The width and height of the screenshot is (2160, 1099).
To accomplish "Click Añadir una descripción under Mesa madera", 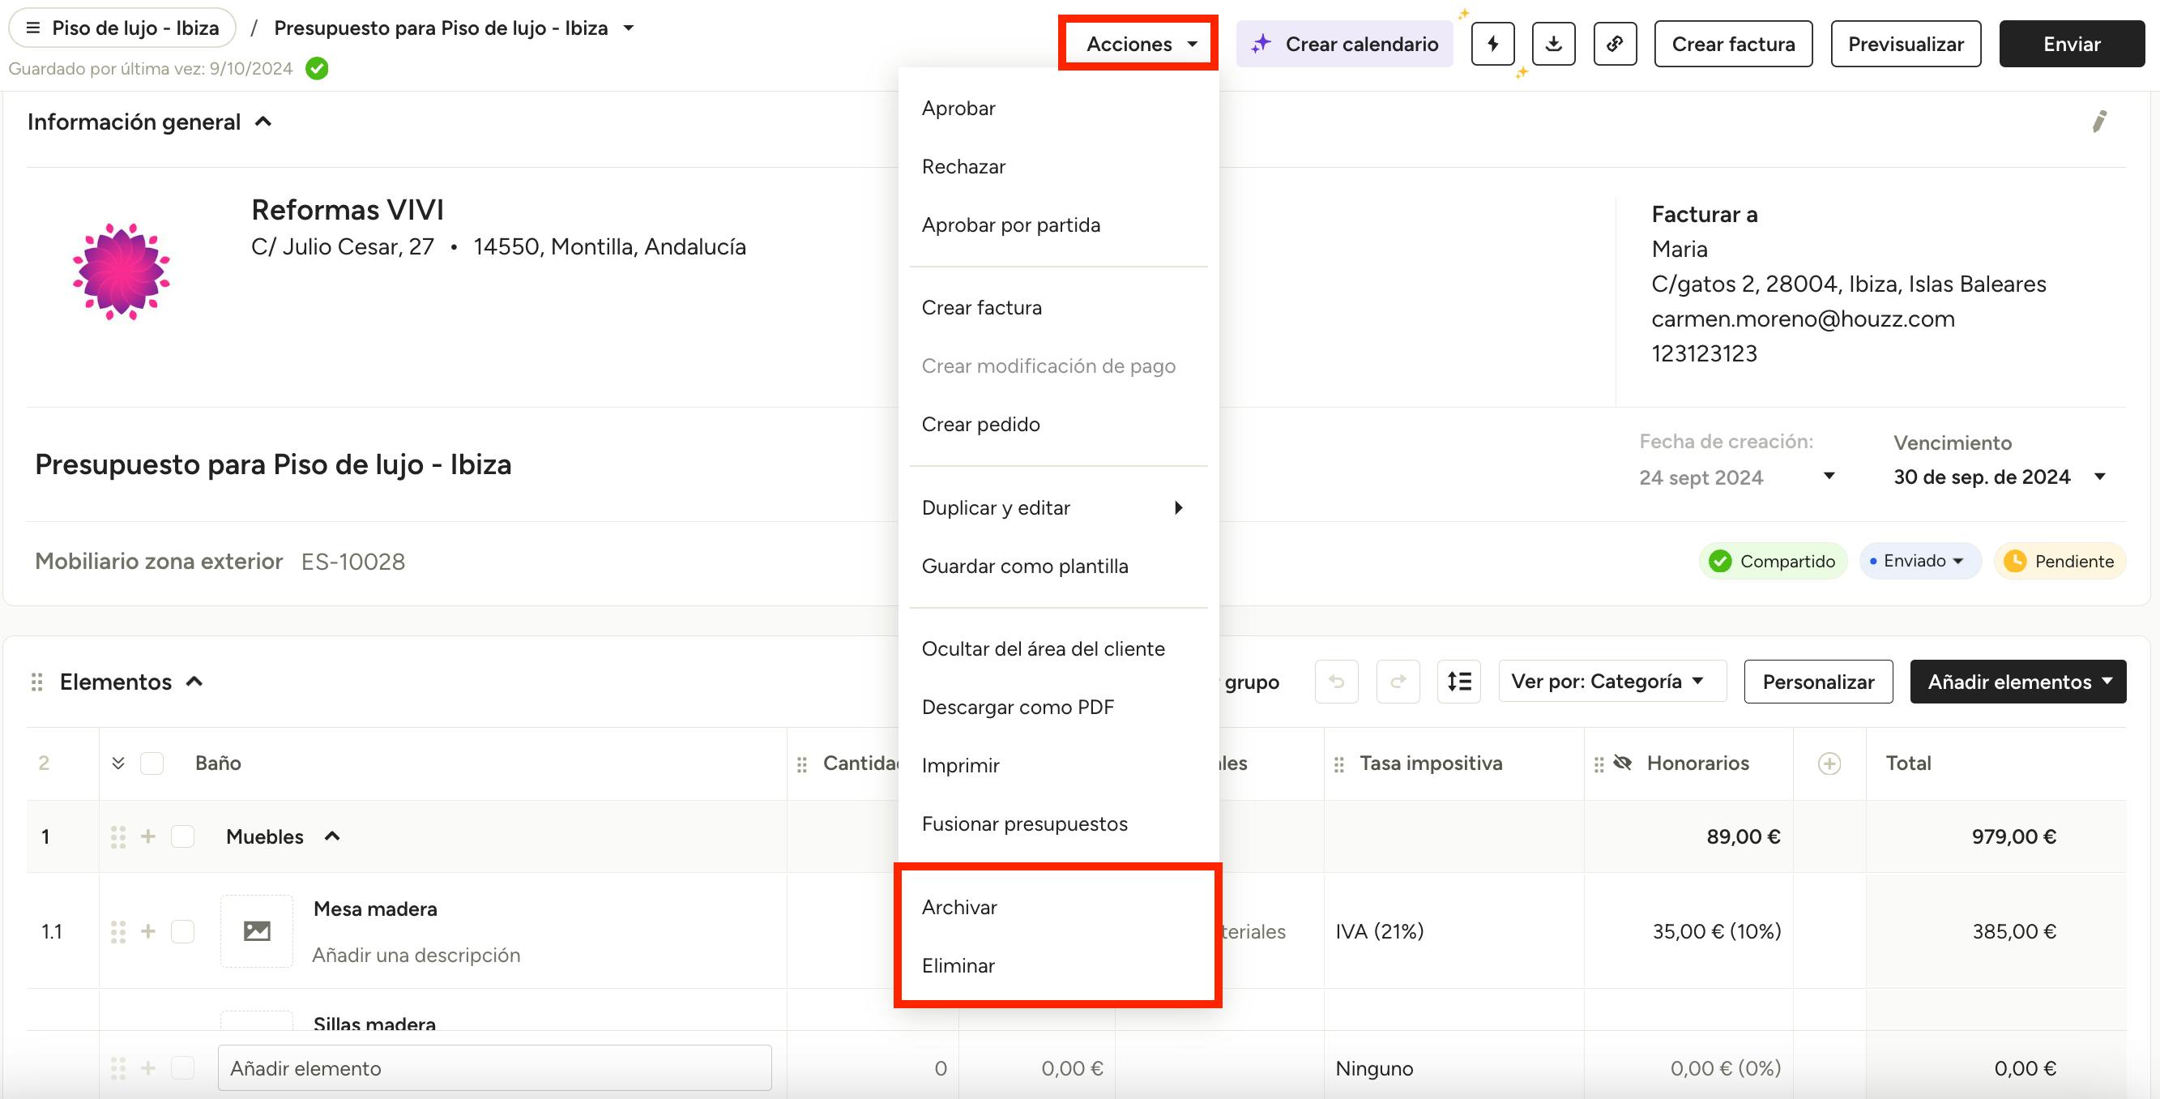I will pos(416,956).
